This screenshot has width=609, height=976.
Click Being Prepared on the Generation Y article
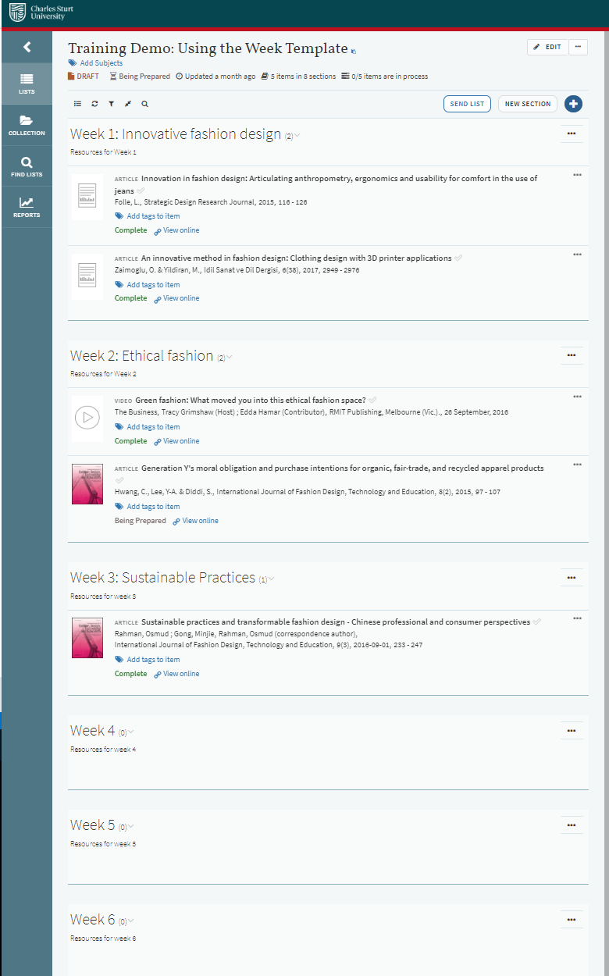[141, 520]
